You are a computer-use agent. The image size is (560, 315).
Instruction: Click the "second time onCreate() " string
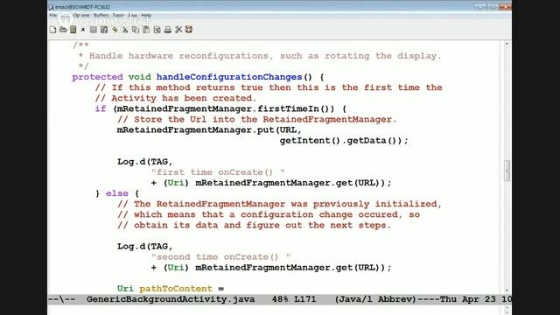pyautogui.click(x=220, y=257)
